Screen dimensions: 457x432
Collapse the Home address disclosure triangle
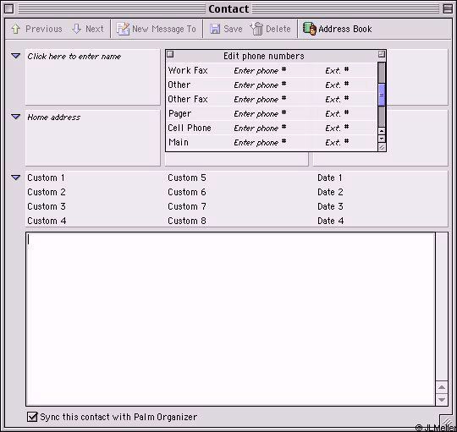click(x=16, y=117)
